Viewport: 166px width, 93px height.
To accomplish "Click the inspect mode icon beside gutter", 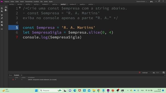I will click(6, 10).
